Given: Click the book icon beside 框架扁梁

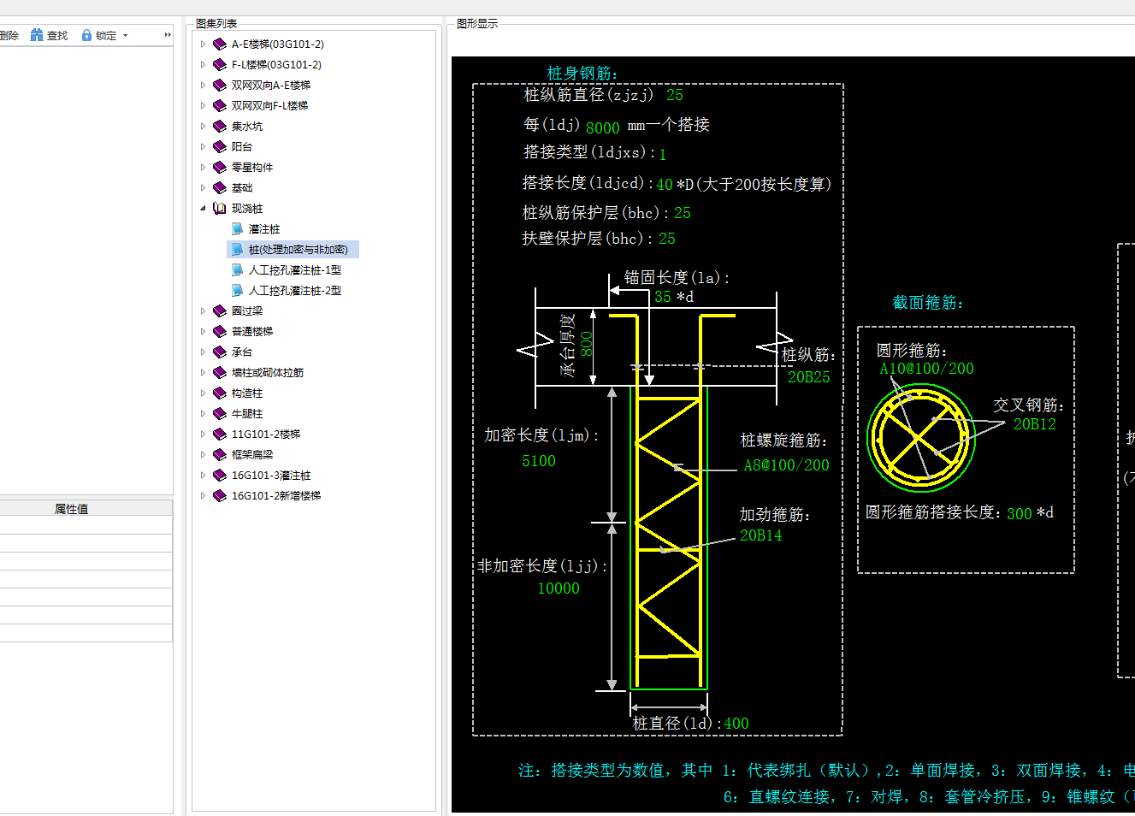Looking at the screenshot, I should point(220,454).
